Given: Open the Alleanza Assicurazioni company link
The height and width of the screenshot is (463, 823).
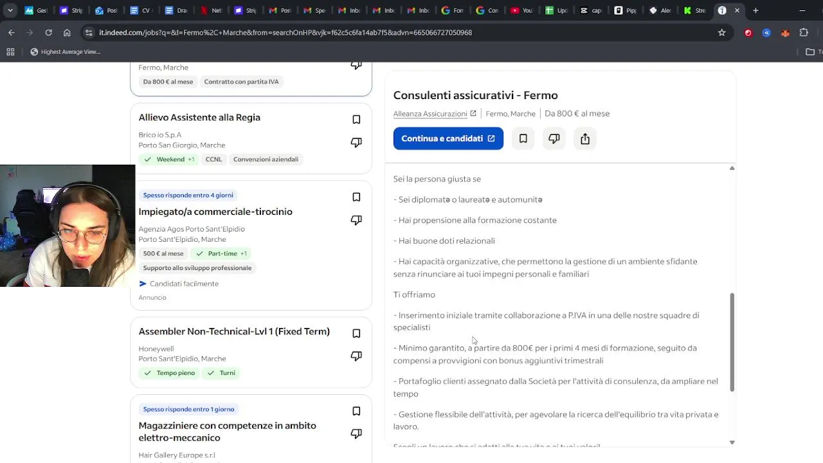Looking at the screenshot, I should (x=430, y=114).
